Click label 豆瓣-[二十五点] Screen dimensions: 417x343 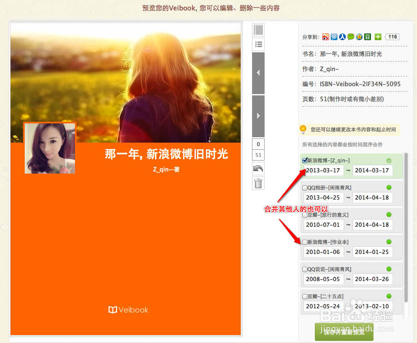[325, 297]
